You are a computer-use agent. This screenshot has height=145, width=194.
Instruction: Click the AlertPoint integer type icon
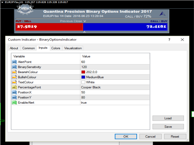click(x=14, y=62)
